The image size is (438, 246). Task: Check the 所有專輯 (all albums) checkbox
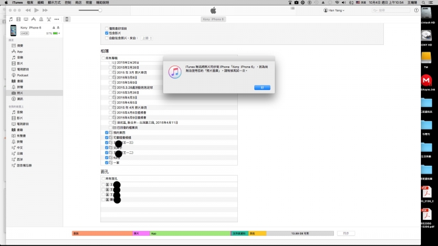coord(103,58)
